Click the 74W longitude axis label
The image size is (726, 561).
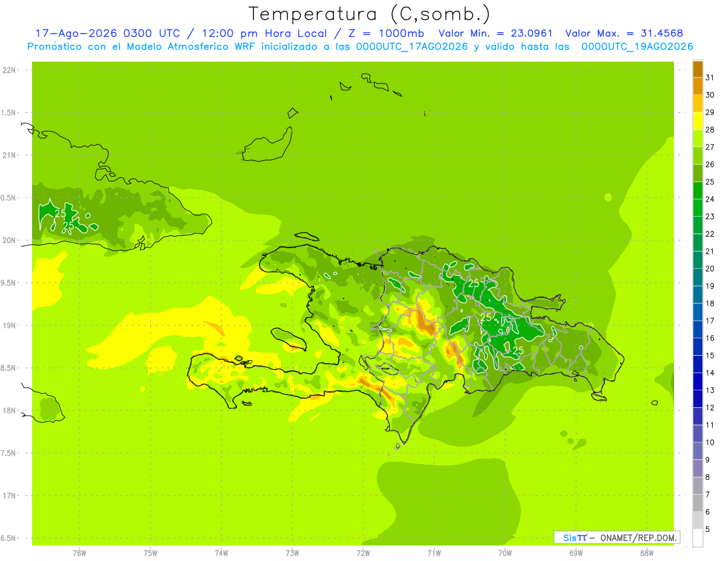pyautogui.click(x=221, y=553)
